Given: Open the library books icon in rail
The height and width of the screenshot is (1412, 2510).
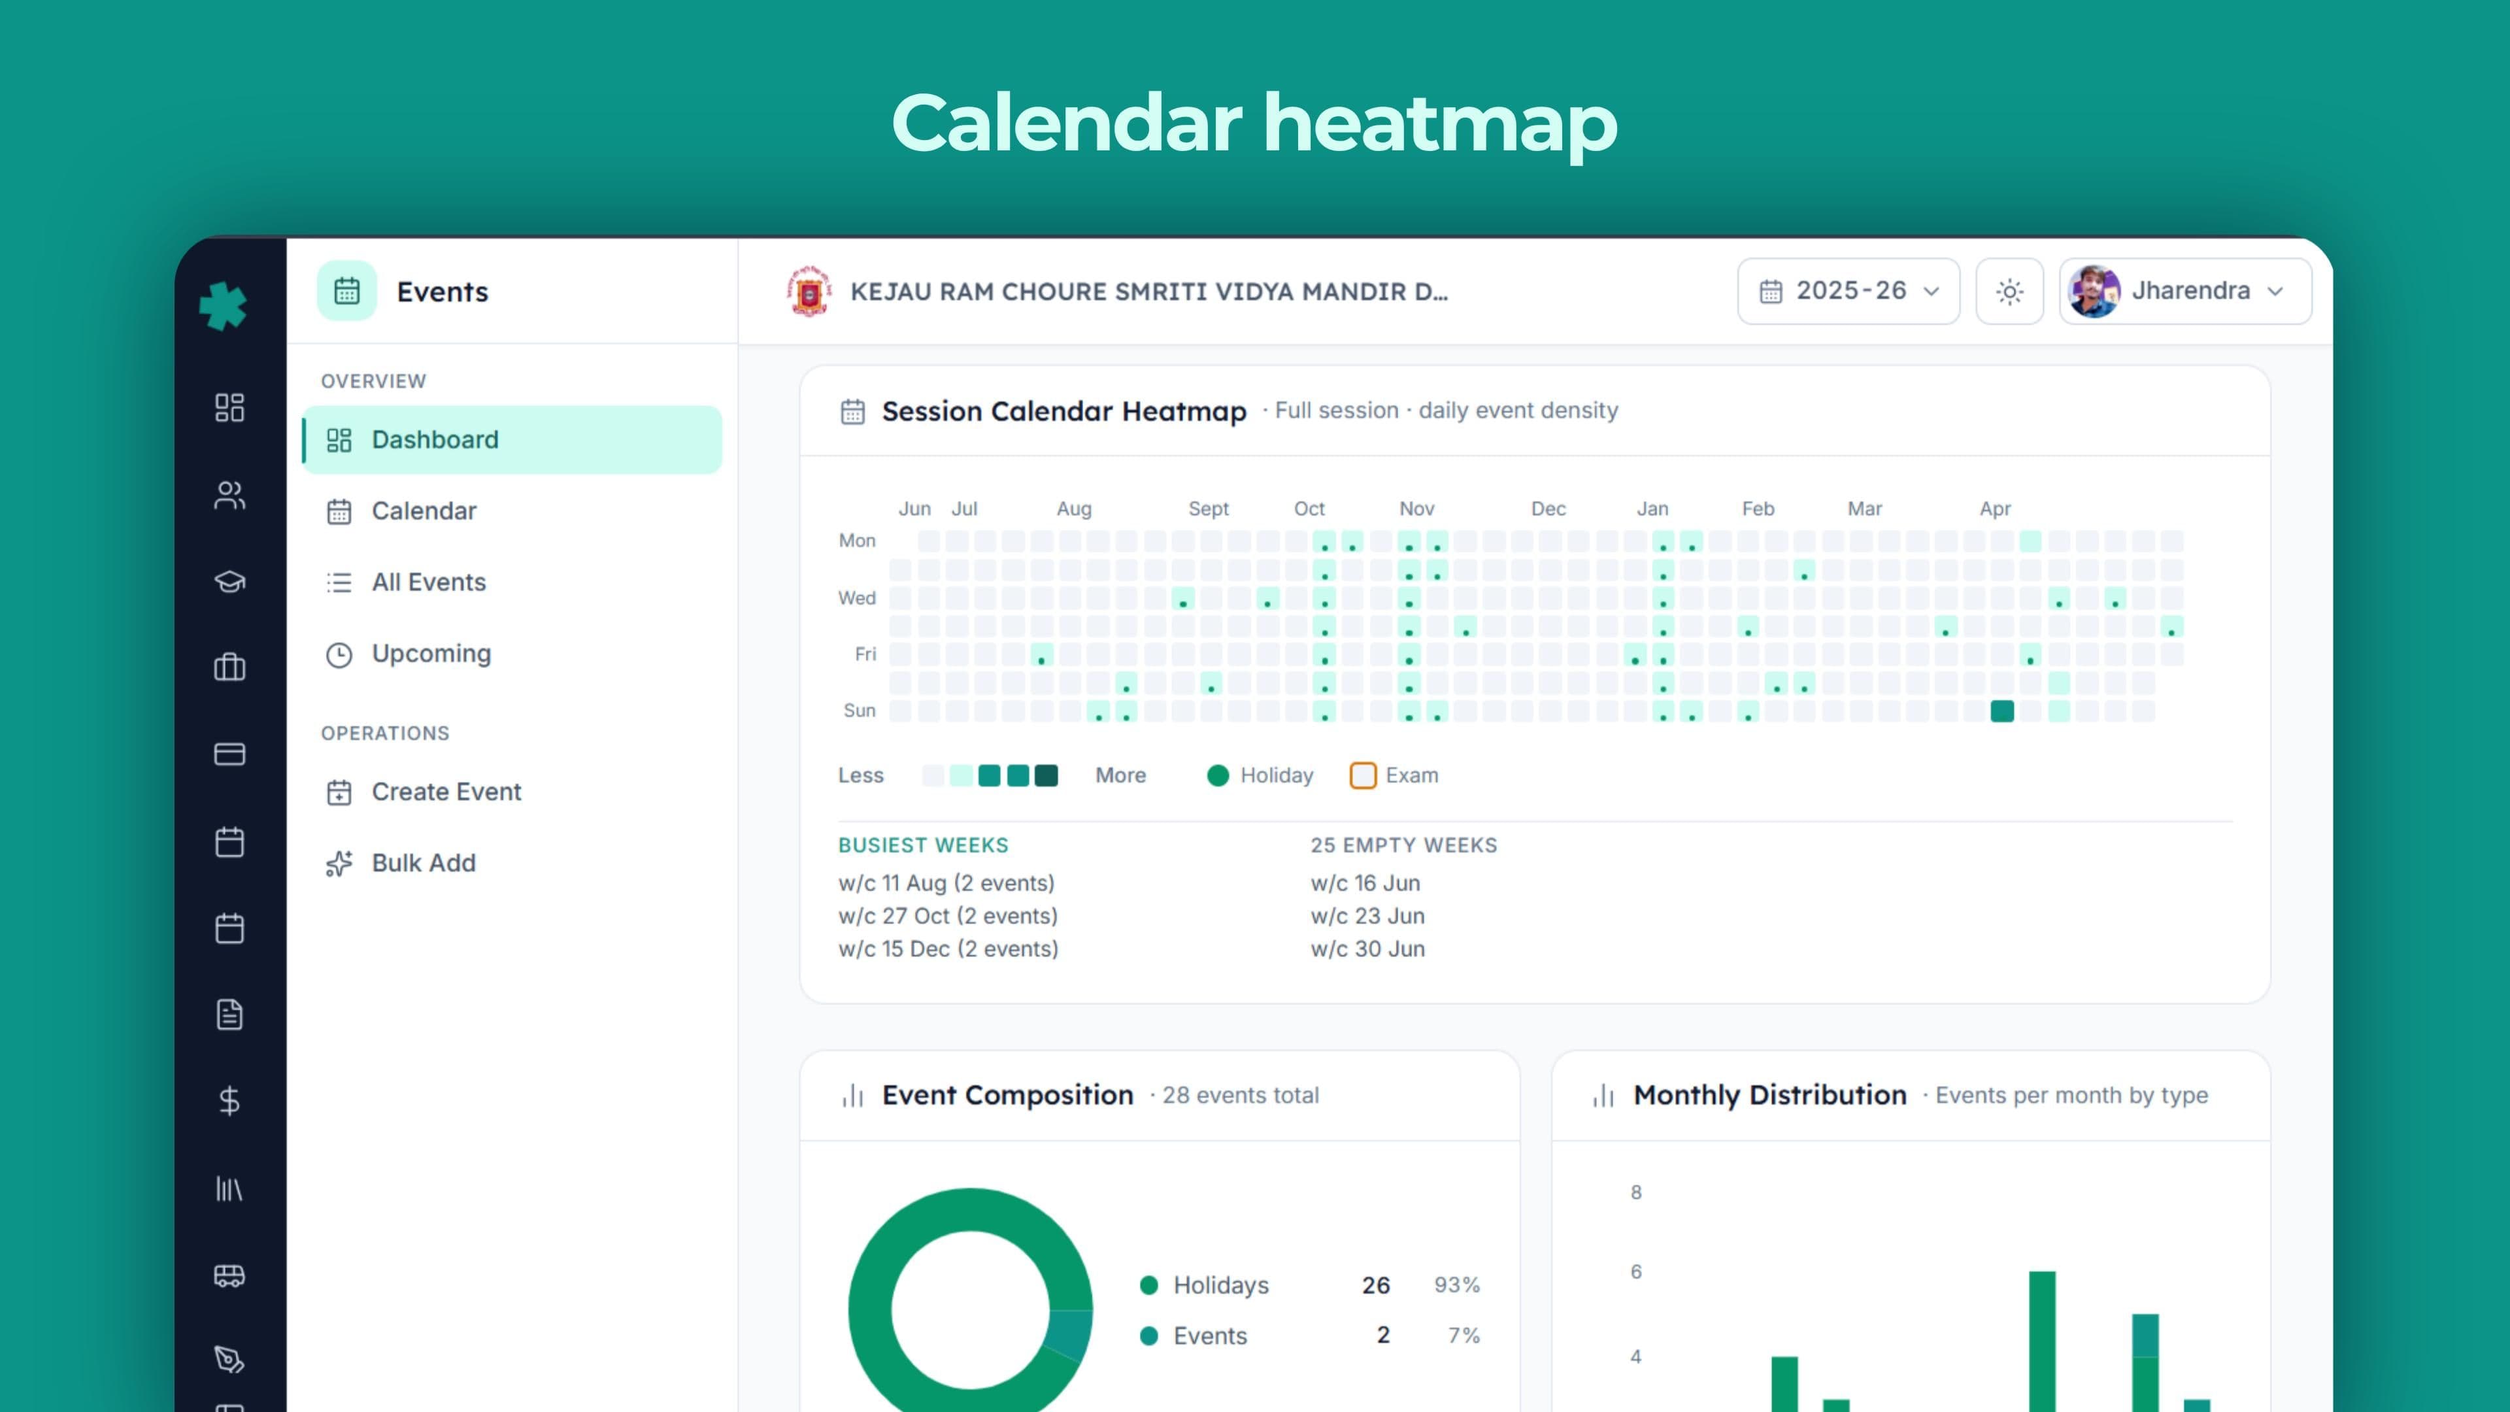Looking at the screenshot, I should point(230,1189).
